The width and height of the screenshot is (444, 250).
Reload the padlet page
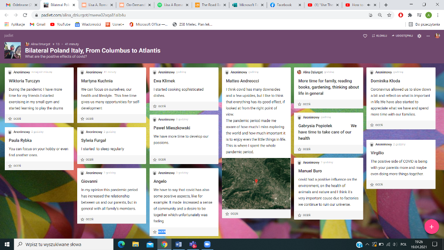[x=26, y=15]
